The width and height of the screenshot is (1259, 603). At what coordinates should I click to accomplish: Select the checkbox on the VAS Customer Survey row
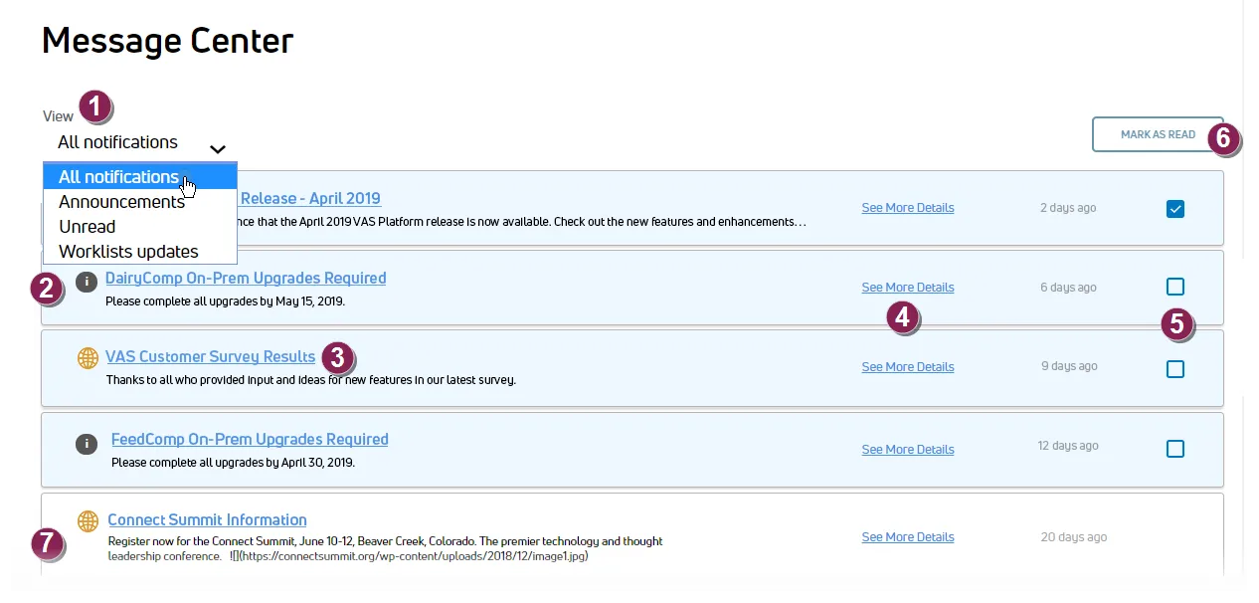1175,369
